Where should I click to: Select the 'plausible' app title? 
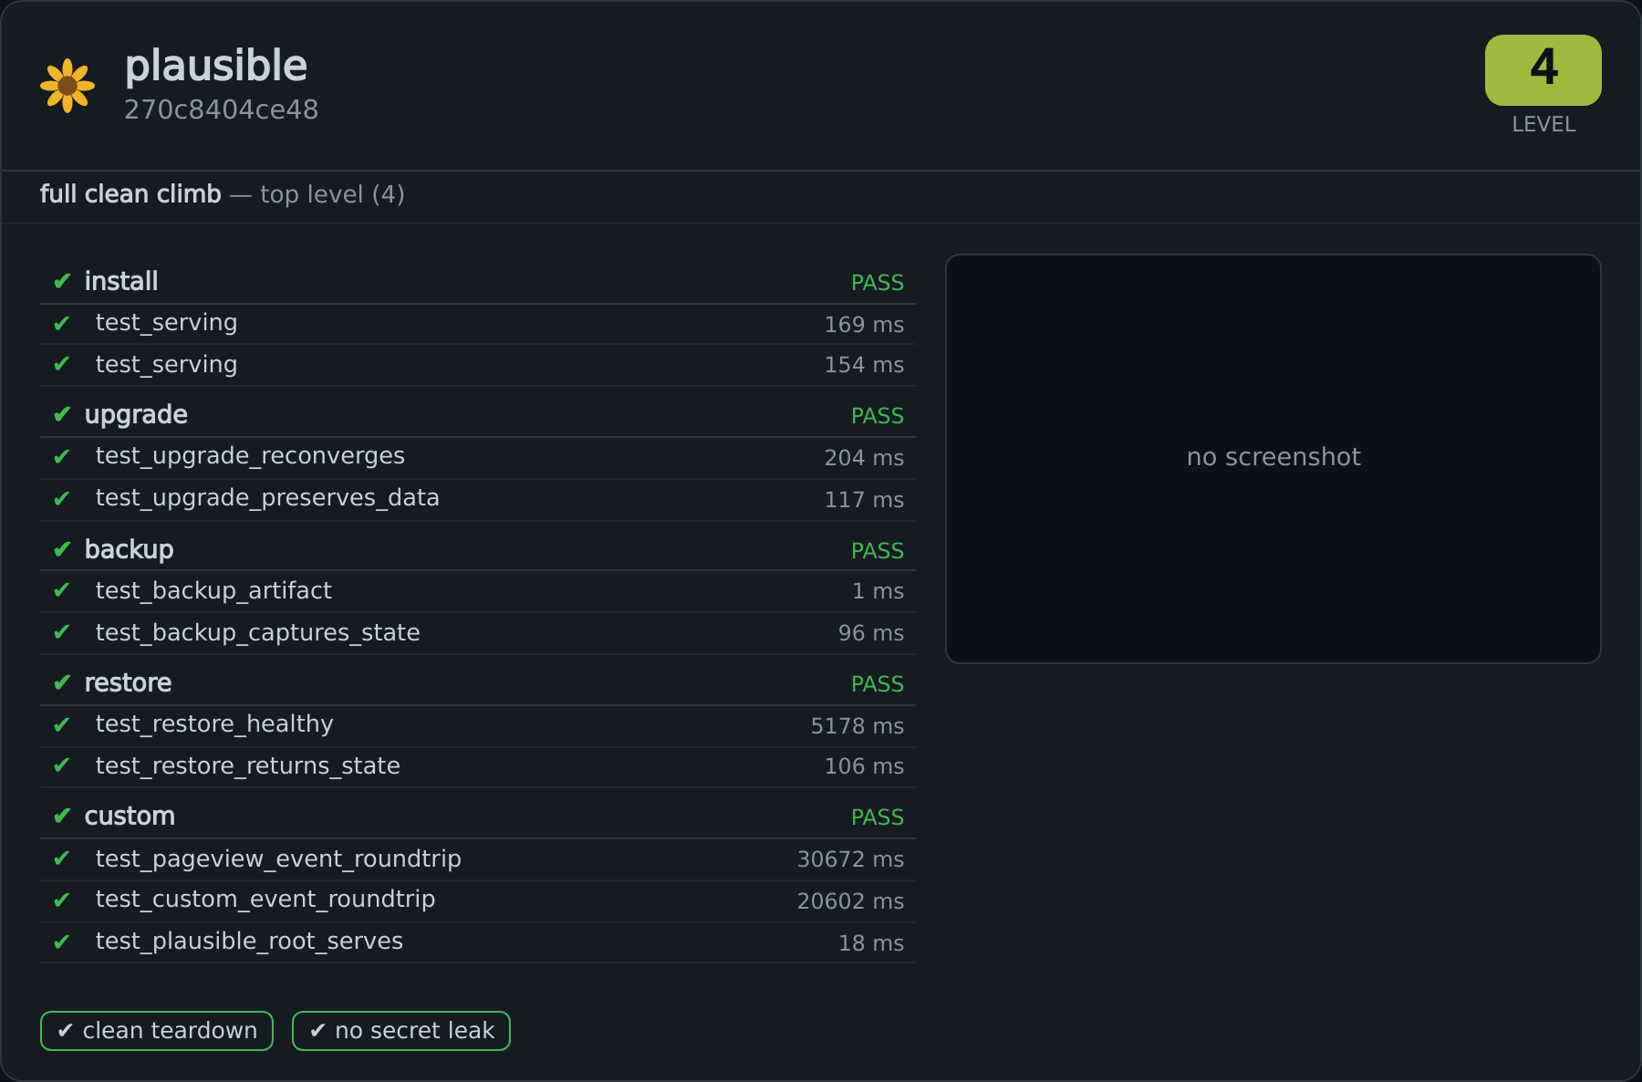coord(216,67)
